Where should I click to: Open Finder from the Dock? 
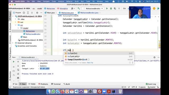pyautogui.click(x=49, y=92)
